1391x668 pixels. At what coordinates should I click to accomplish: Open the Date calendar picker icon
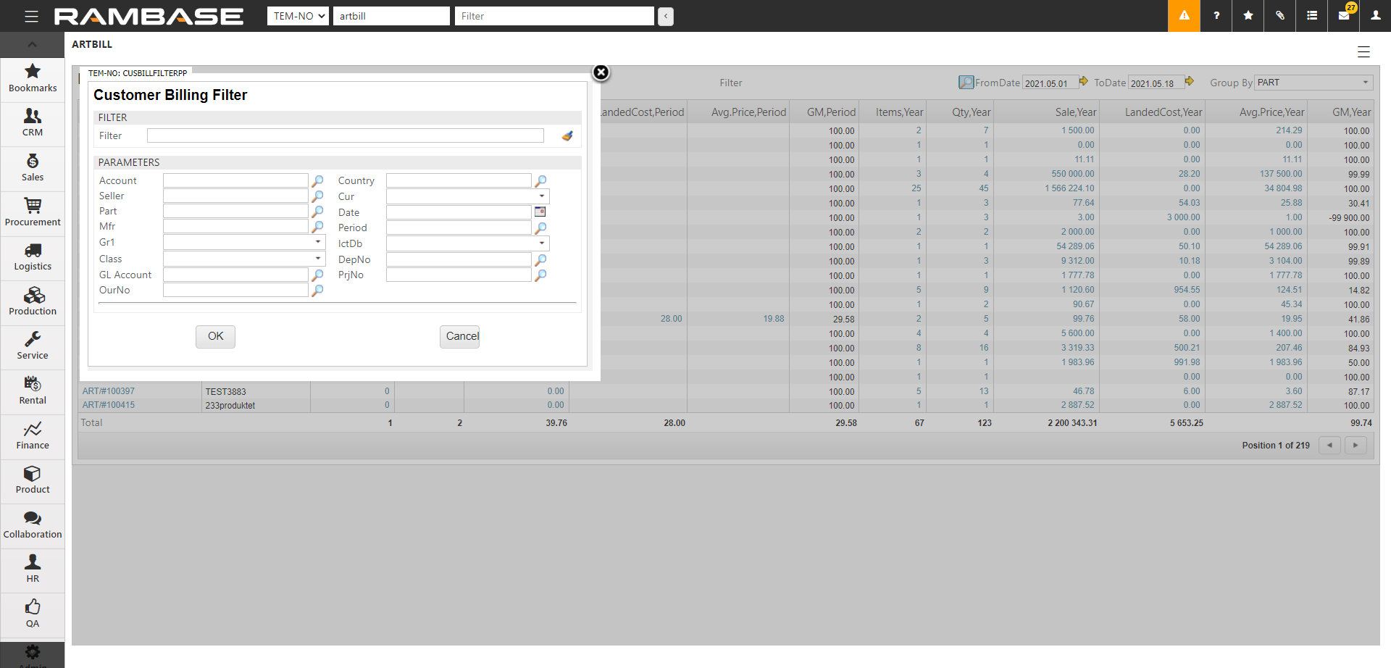540,212
